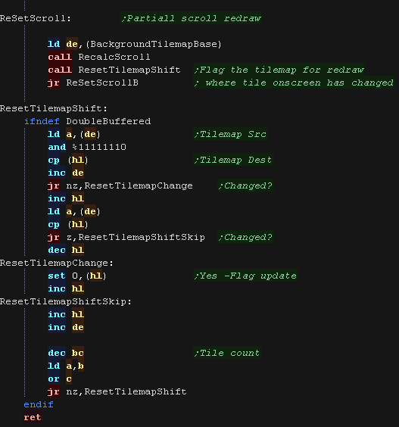Click the ReSetScroll label definition

point(36,18)
